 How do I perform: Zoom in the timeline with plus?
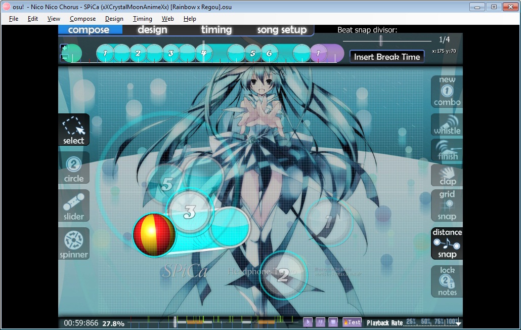click(x=64, y=48)
